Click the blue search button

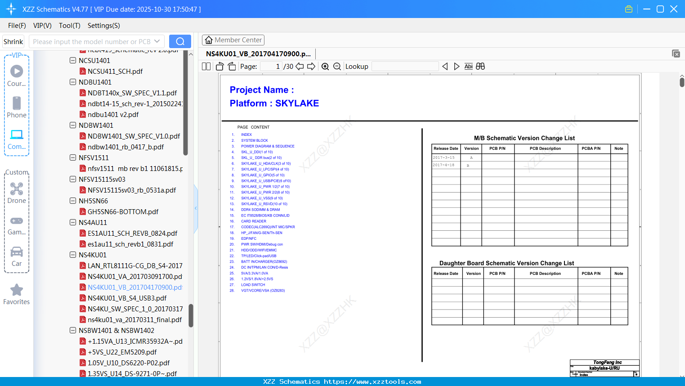[180, 41]
